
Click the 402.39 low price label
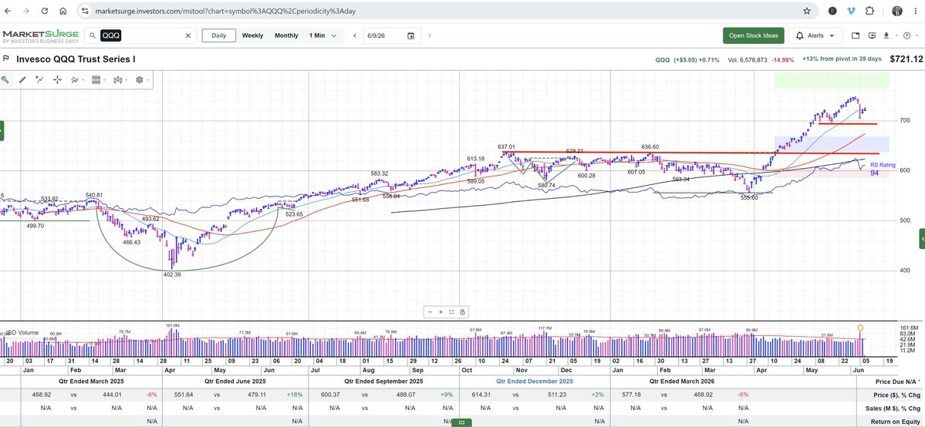[172, 274]
